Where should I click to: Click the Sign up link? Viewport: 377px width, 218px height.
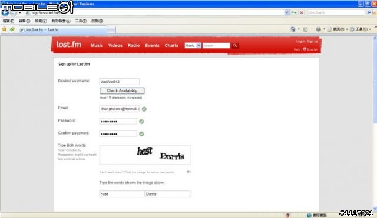pos(312,42)
